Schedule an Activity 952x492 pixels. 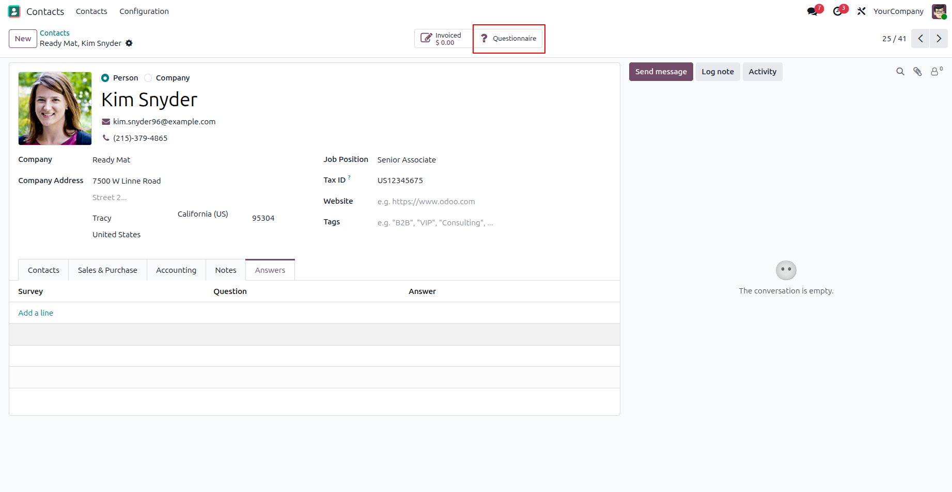click(x=762, y=72)
